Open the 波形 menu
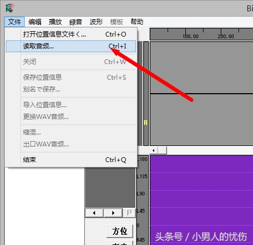 coord(96,22)
